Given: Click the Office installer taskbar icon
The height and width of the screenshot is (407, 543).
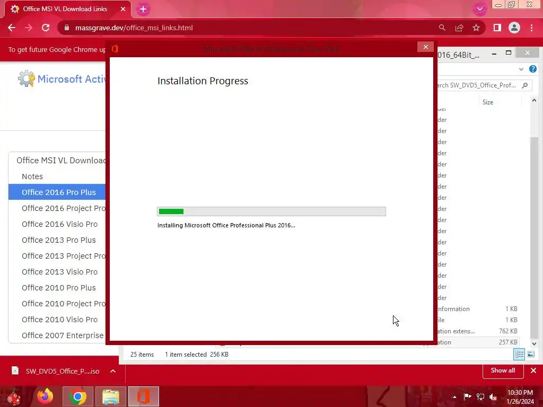Looking at the screenshot, I should tap(143, 396).
